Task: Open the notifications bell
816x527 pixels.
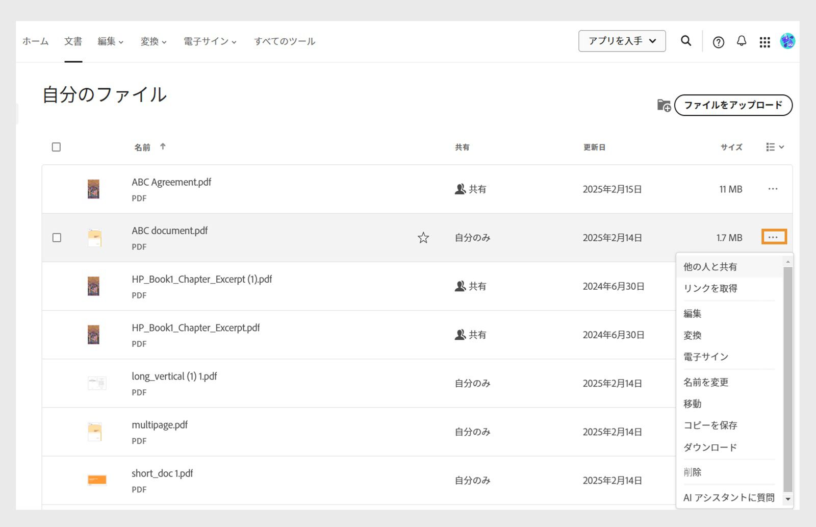Action: tap(742, 41)
